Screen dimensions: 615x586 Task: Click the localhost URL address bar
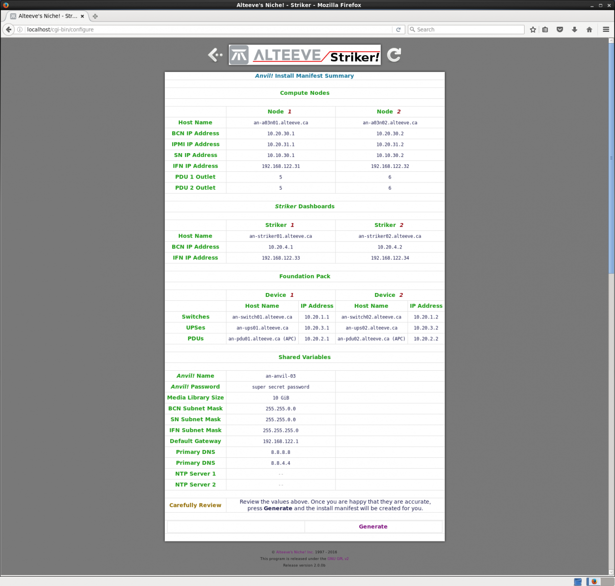click(205, 29)
